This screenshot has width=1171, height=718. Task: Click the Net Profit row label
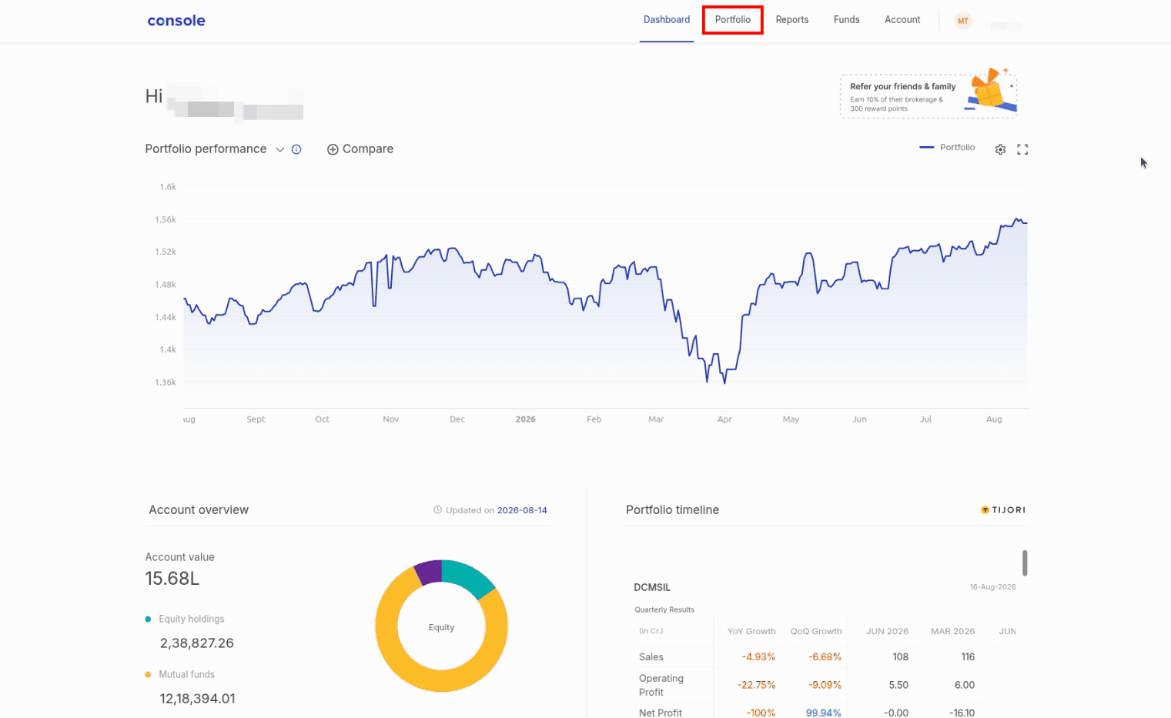[661, 713]
